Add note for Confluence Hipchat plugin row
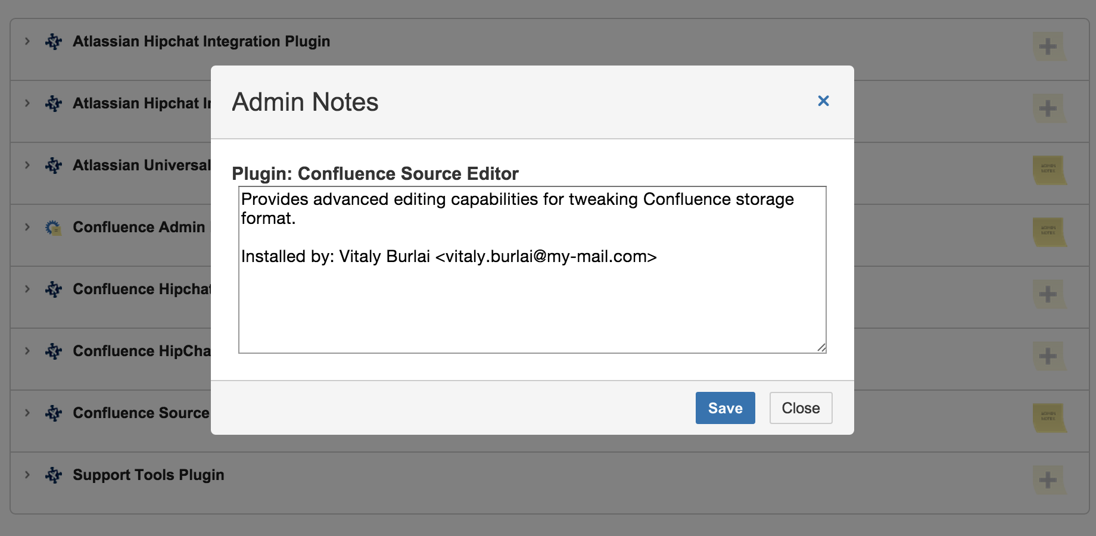The image size is (1096, 536). (x=1048, y=294)
